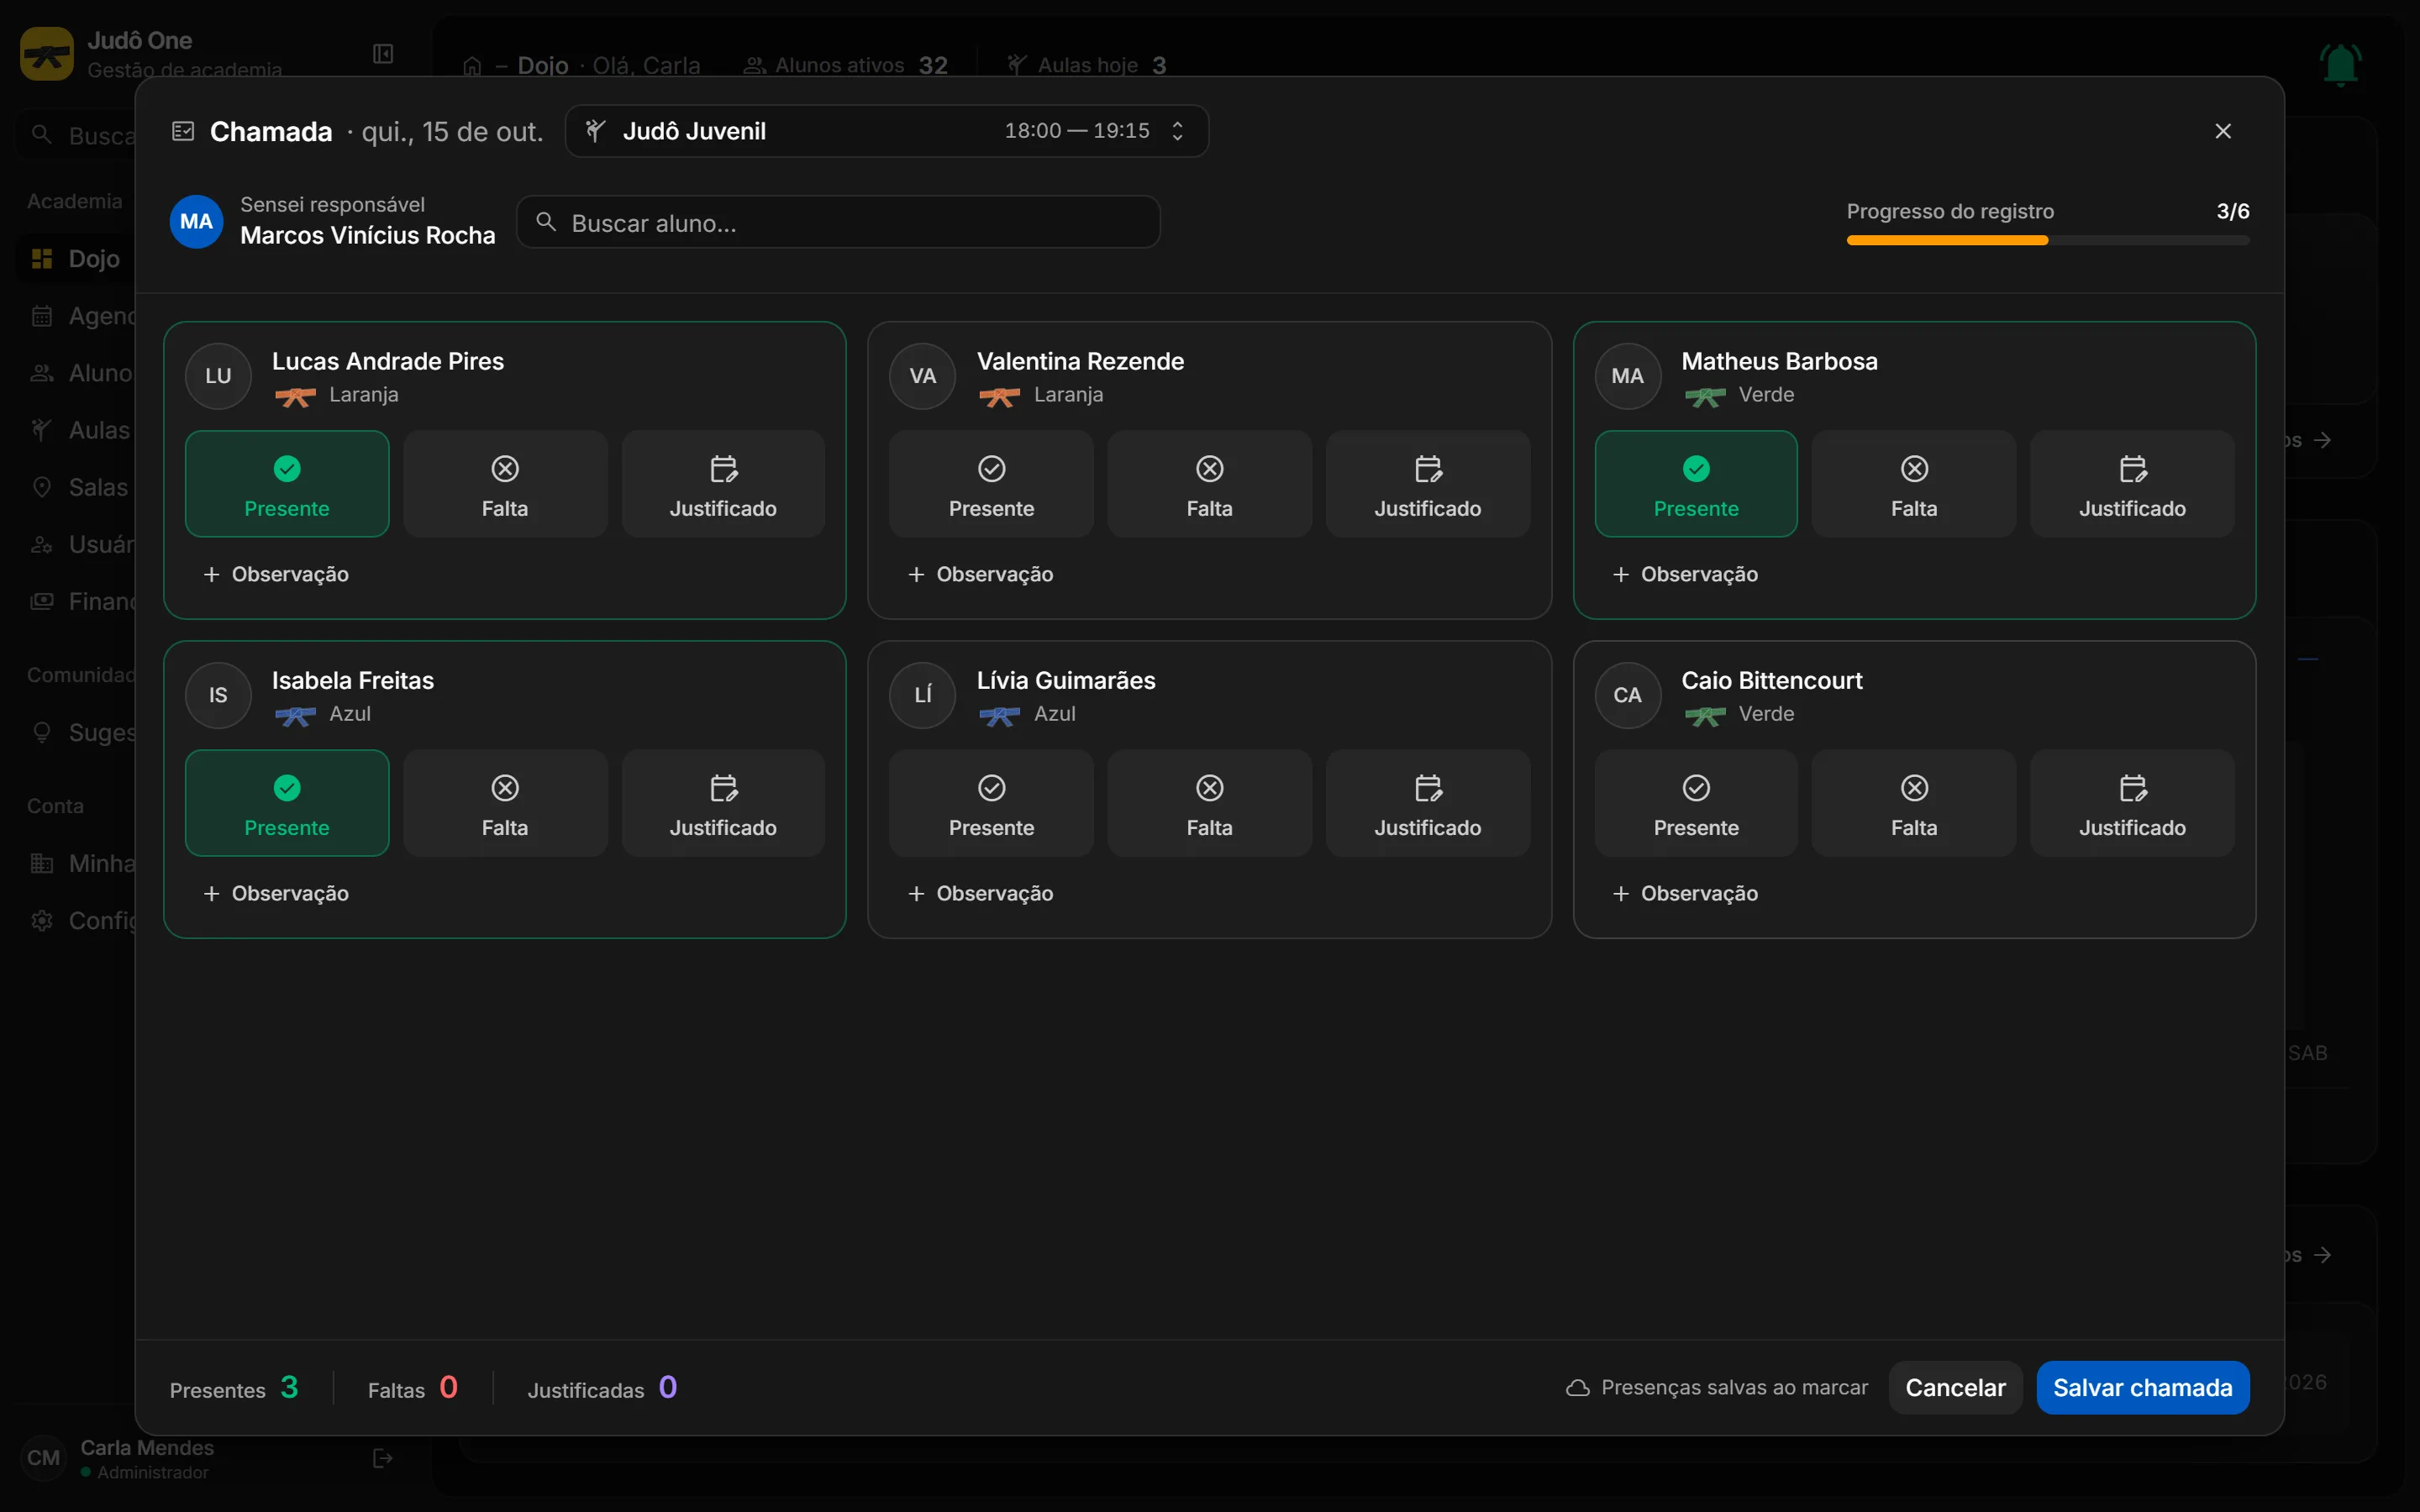Mark Matheus Barbosa as Falta
The height and width of the screenshot is (1512, 2420).
(1914, 484)
